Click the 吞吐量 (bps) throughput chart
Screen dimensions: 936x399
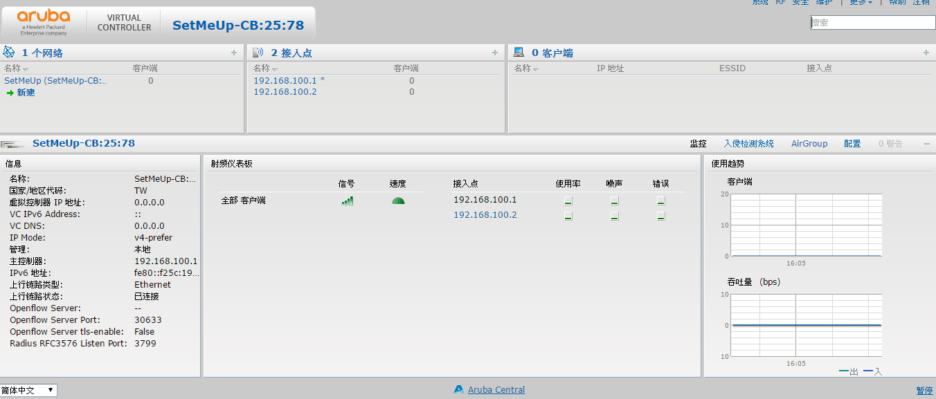[807, 325]
